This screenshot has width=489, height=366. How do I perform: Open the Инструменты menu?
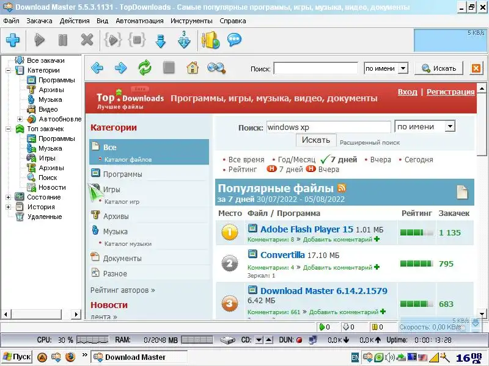coord(191,21)
